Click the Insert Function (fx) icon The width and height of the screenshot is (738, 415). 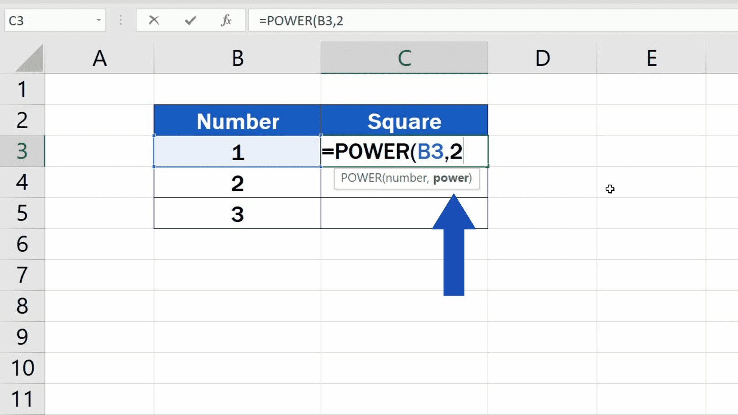226,20
